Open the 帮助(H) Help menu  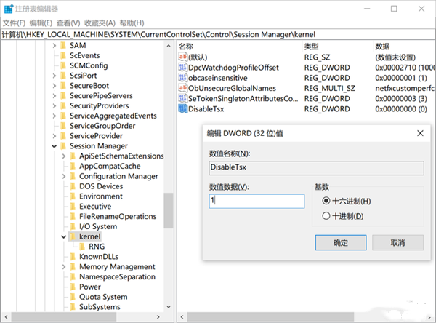point(132,23)
